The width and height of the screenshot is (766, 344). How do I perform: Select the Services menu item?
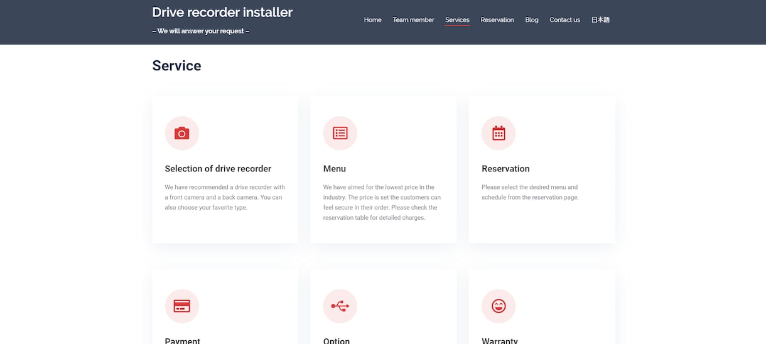[457, 20]
